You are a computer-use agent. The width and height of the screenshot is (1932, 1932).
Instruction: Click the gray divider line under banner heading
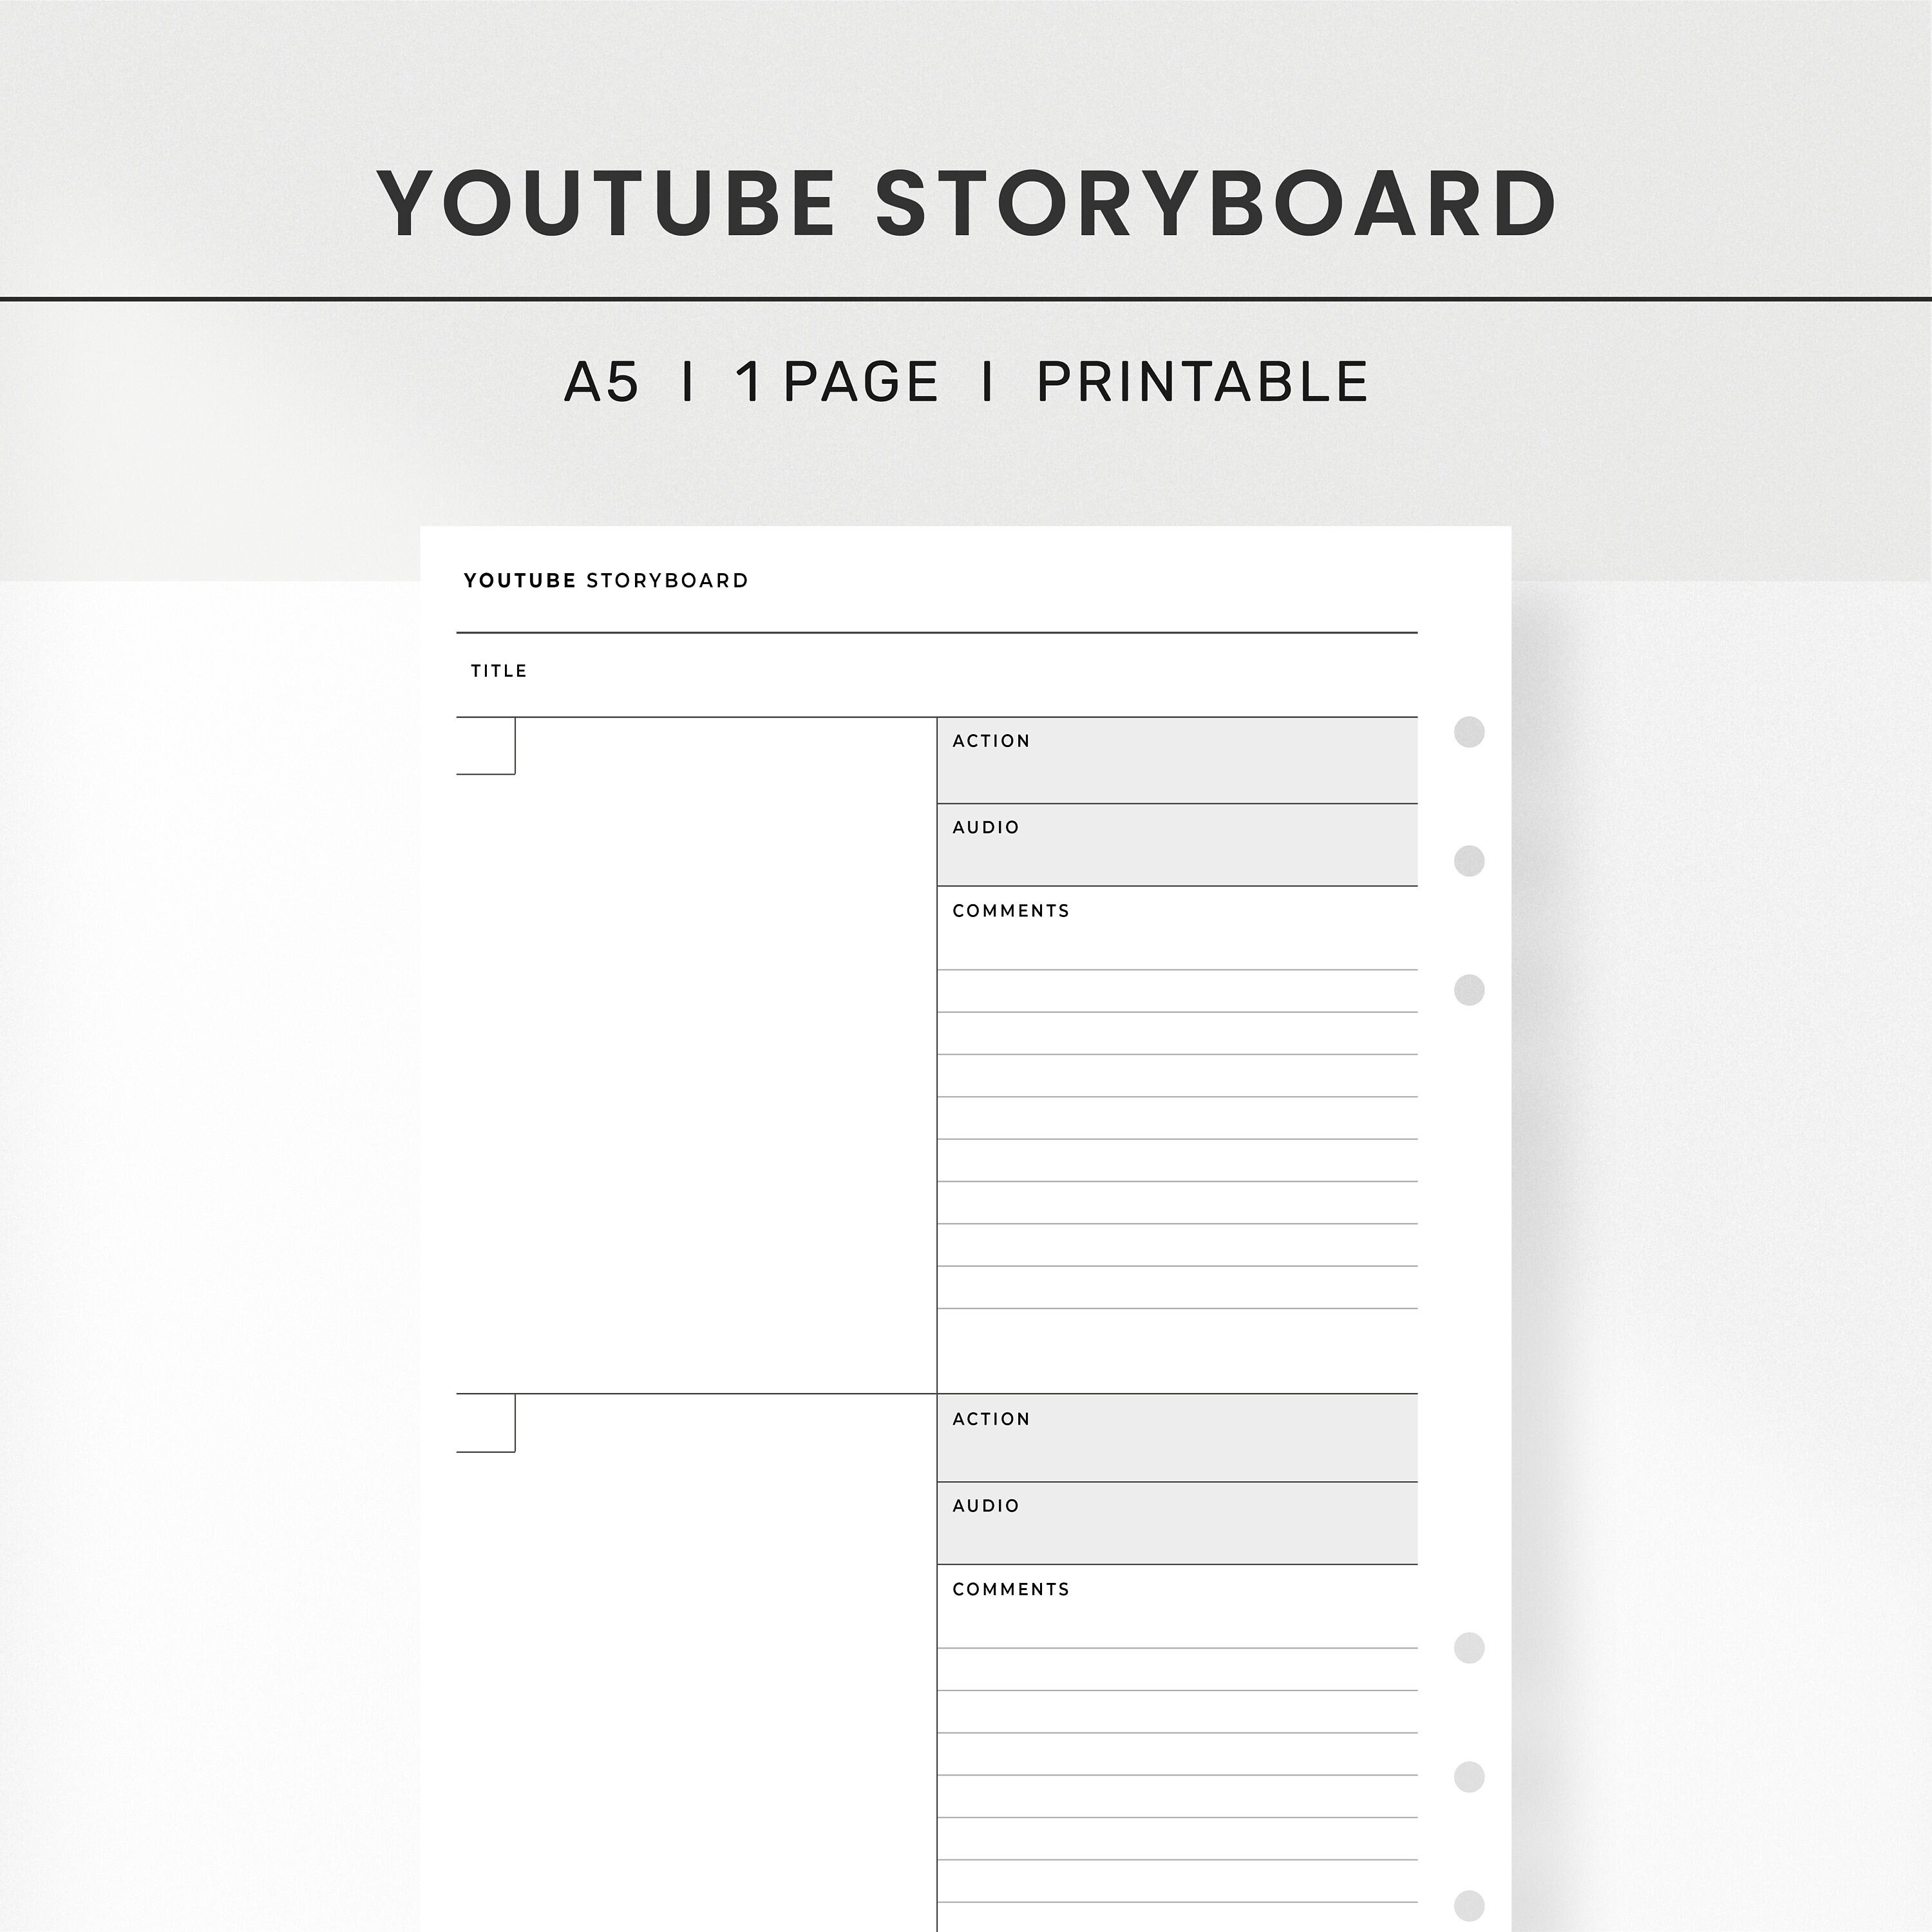(x=966, y=298)
